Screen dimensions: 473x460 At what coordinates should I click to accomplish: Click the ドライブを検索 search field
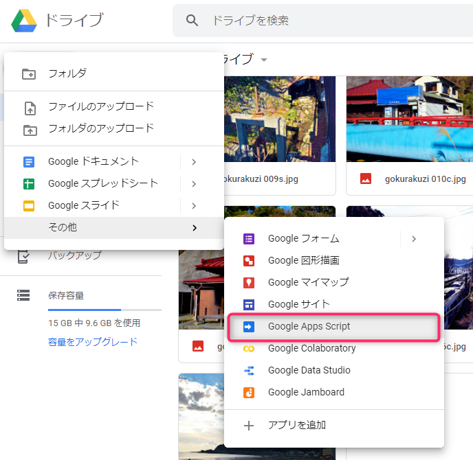click(x=322, y=21)
